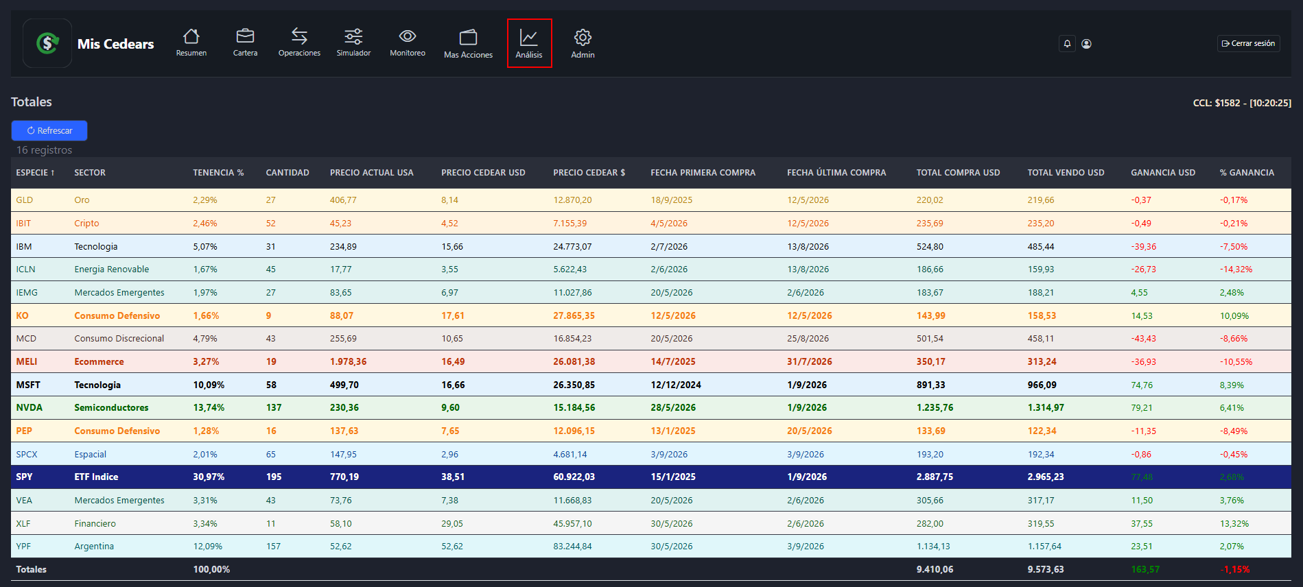Screen dimensions: 1303x587
Task: Select the GLD ticker cell
Action: pos(25,200)
